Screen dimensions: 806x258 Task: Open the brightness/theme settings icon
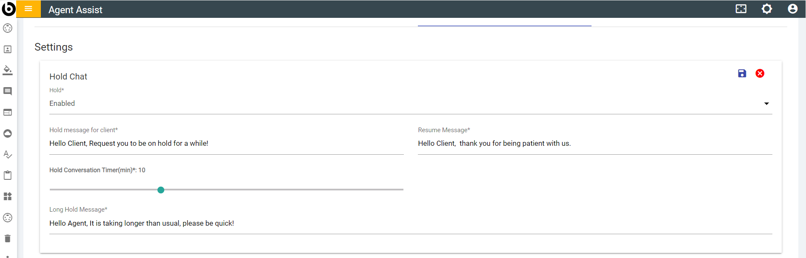[766, 9]
